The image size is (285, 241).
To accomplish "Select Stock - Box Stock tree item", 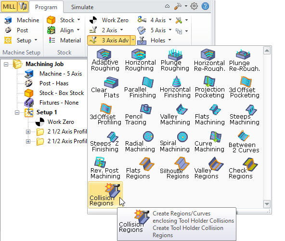I will (54, 93).
